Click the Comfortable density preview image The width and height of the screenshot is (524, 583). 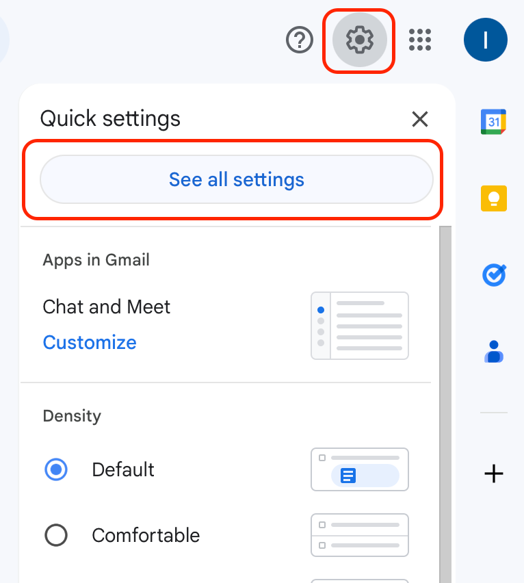(x=360, y=535)
